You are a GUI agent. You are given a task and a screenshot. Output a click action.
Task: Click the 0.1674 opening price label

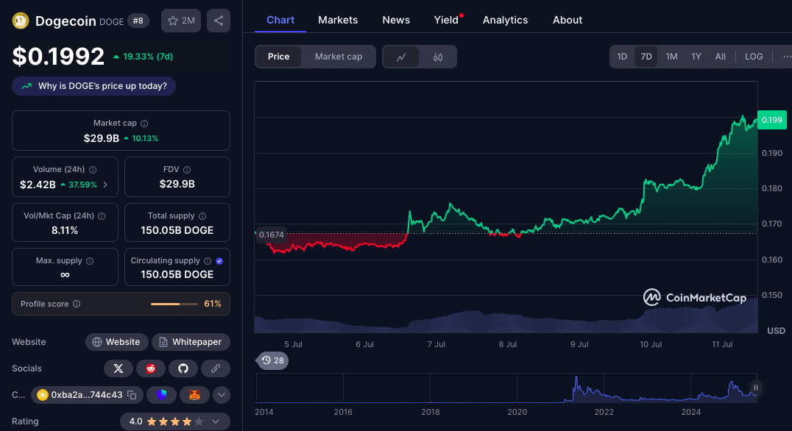pyautogui.click(x=272, y=234)
